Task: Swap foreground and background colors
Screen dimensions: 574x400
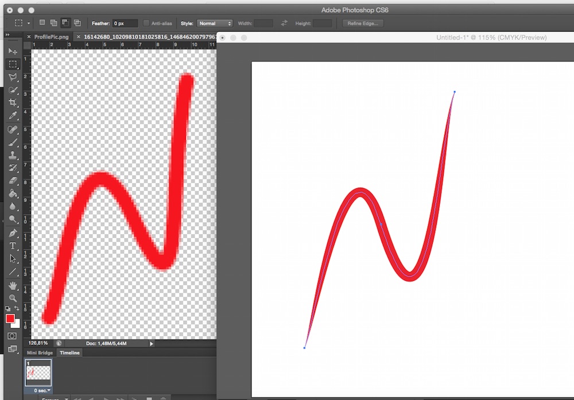Action: tap(17, 309)
